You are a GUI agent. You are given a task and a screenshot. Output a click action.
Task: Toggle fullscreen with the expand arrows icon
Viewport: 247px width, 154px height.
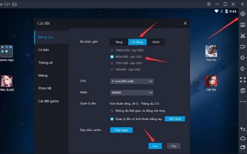(243, 80)
